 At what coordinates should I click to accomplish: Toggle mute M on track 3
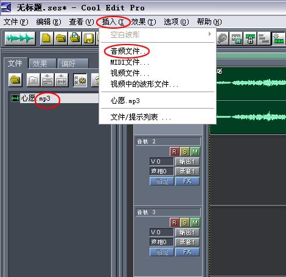coord(195,223)
